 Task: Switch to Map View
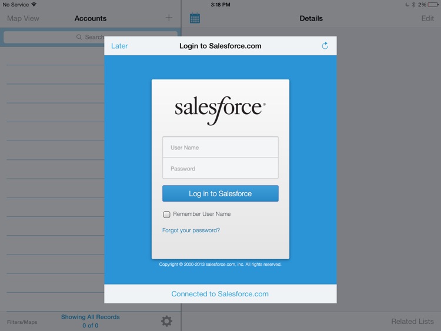point(23,18)
